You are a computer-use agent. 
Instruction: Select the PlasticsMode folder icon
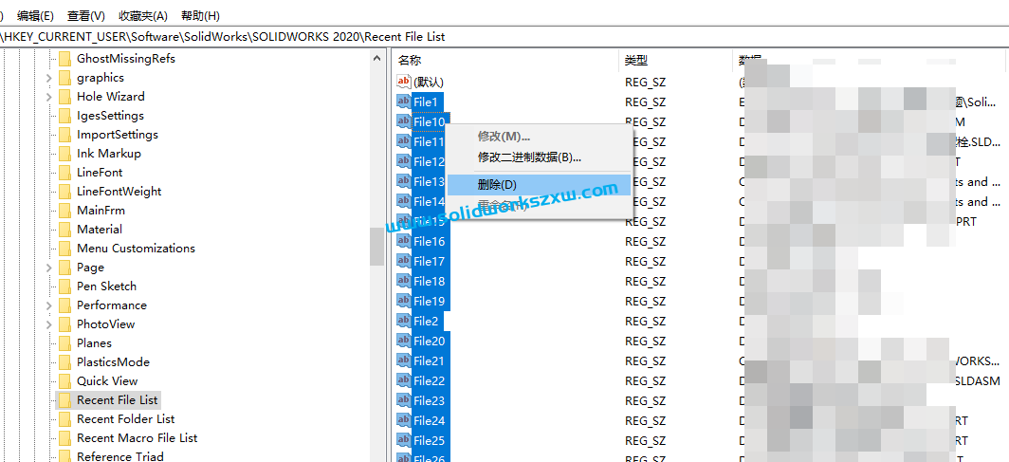pos(64,362)
